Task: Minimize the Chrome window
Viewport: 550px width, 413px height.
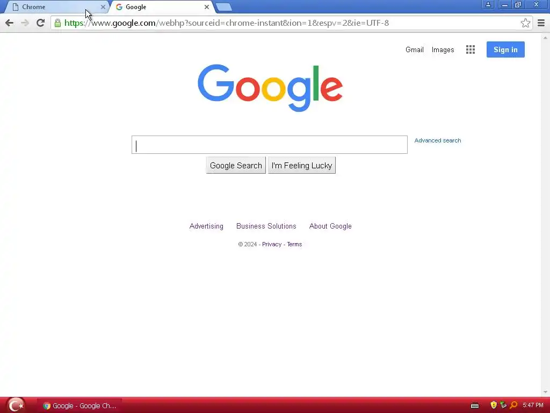Action: pyautogui.click(x=504, y=4)
